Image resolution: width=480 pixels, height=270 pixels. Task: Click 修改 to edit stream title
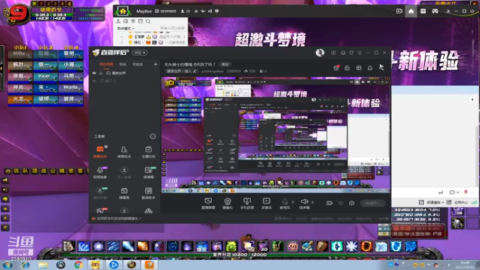[x=225, y=64]
